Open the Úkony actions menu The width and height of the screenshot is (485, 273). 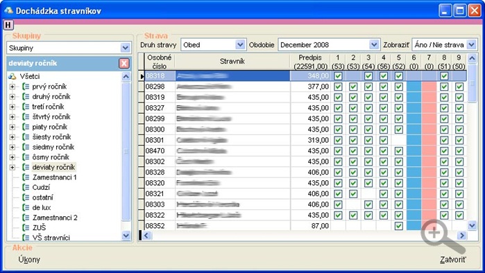(29, 259)
